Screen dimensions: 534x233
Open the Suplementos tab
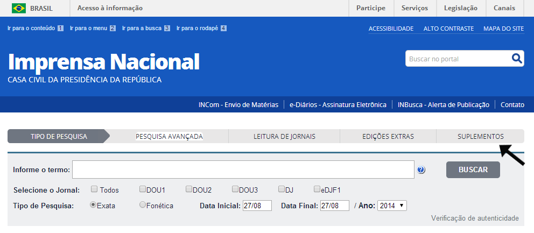click(x=480, y=137)
